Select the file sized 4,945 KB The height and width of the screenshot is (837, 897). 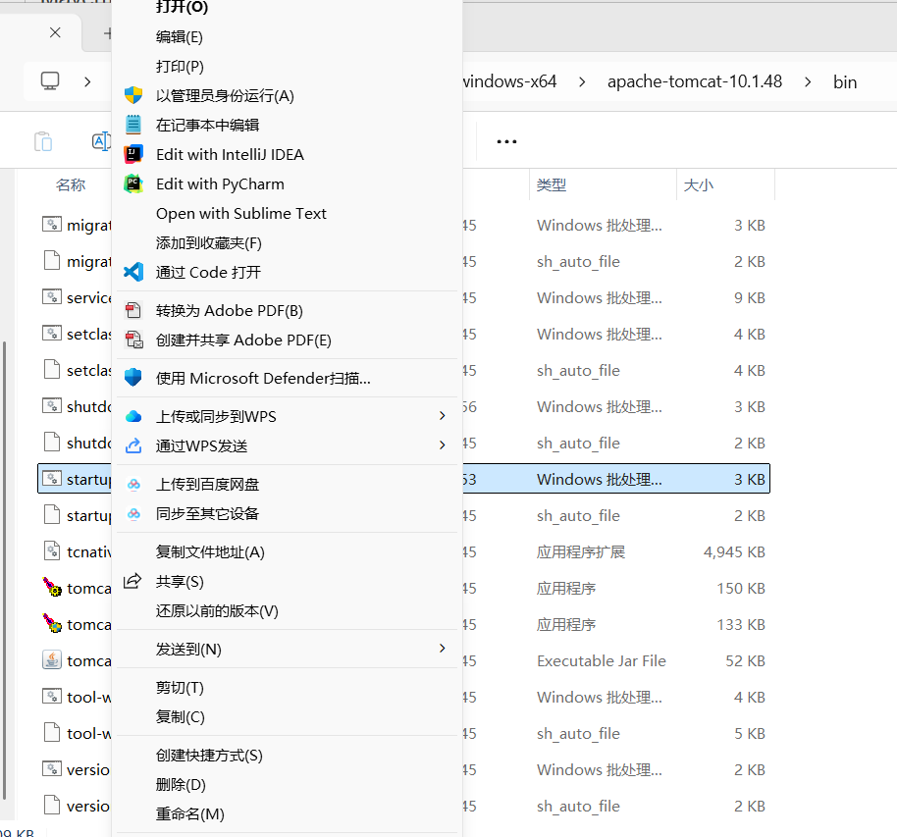(x=734, y=552)
